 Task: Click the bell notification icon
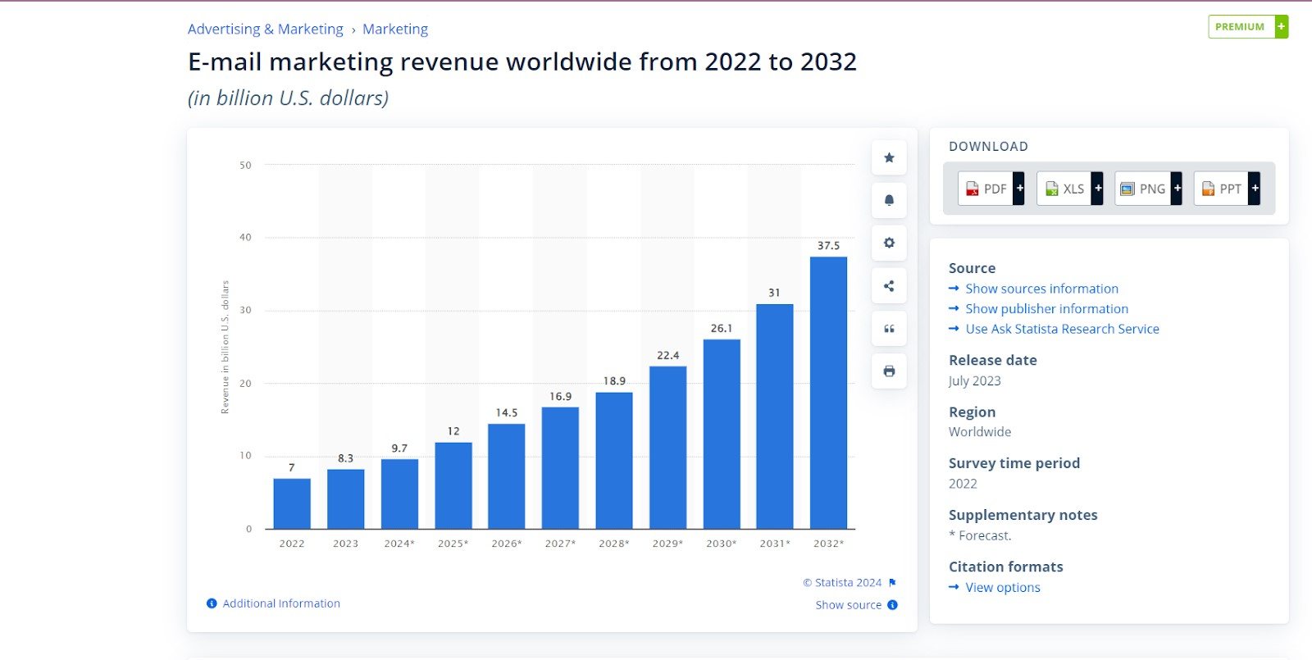[x=889, y=200]
